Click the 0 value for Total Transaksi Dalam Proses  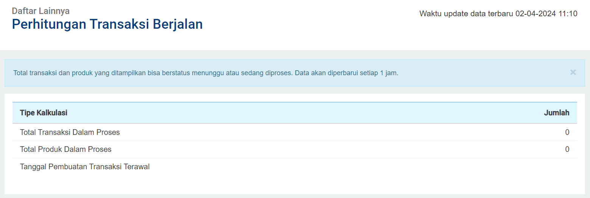click(x=567, y=132)
